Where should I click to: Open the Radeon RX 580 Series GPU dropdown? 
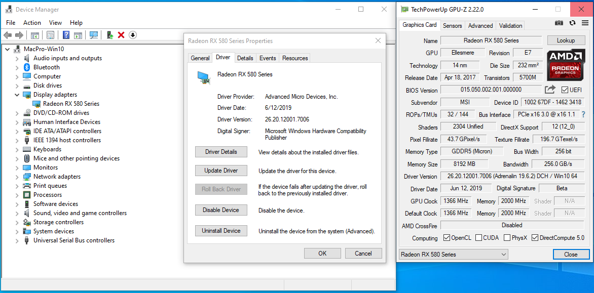pos(454,255)
